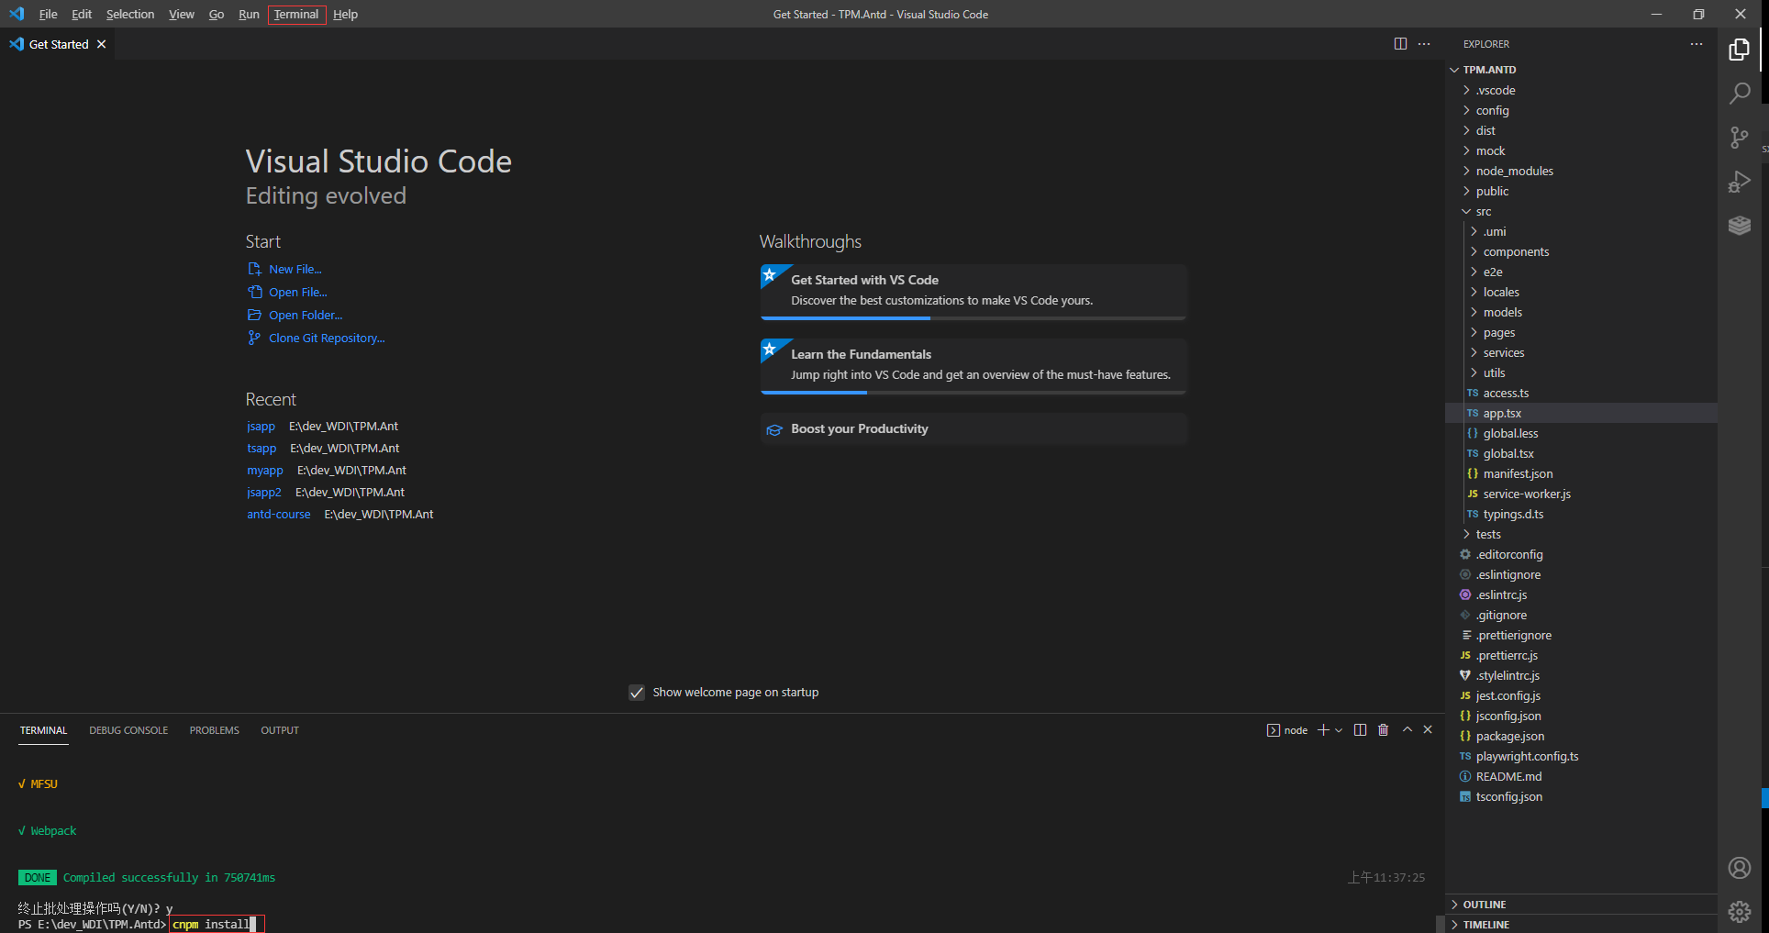The width and height of the screenshot is (1769, 933).
Task: Open the Help menu
Action: [345, 14]
